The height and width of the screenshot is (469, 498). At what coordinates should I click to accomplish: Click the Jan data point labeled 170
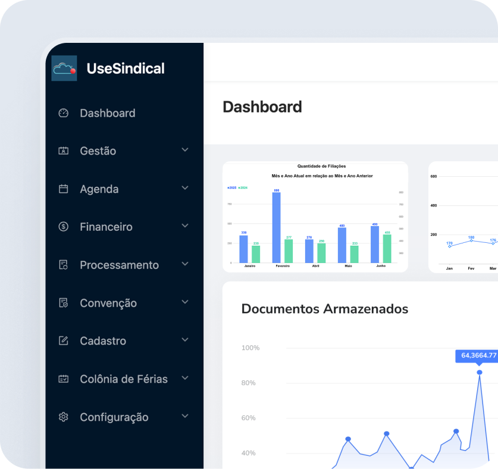click(449, 246)
